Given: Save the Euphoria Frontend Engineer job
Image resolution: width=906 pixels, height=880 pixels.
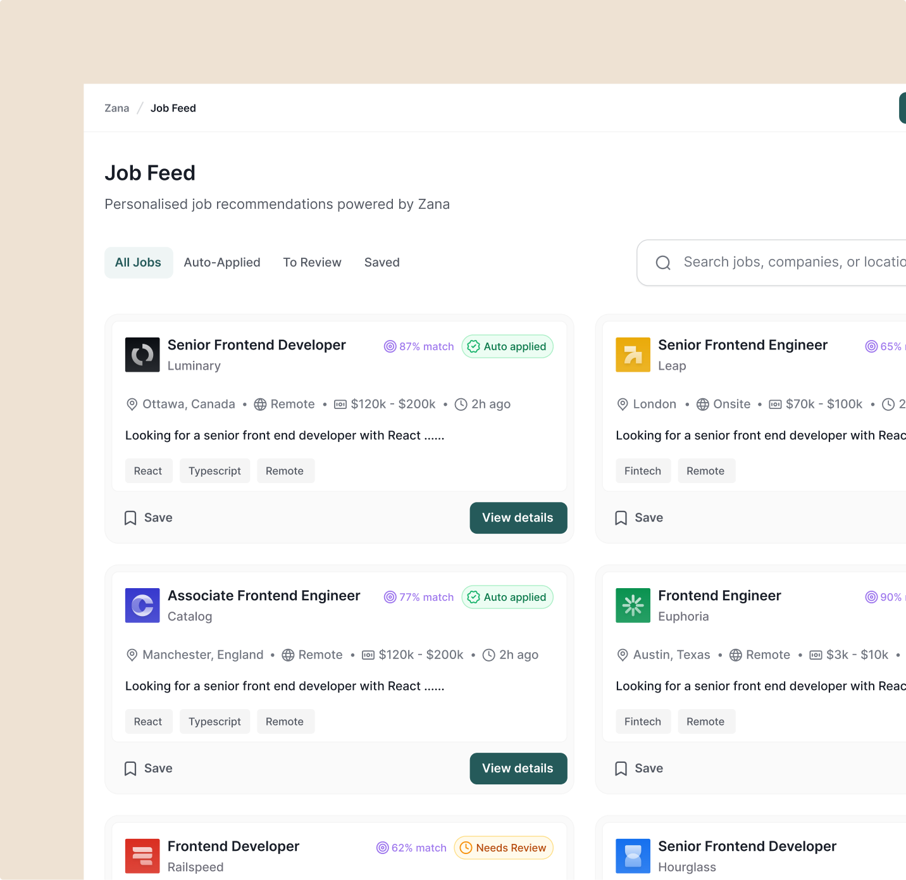Looking at the screenshot, I should pos(640,769).
